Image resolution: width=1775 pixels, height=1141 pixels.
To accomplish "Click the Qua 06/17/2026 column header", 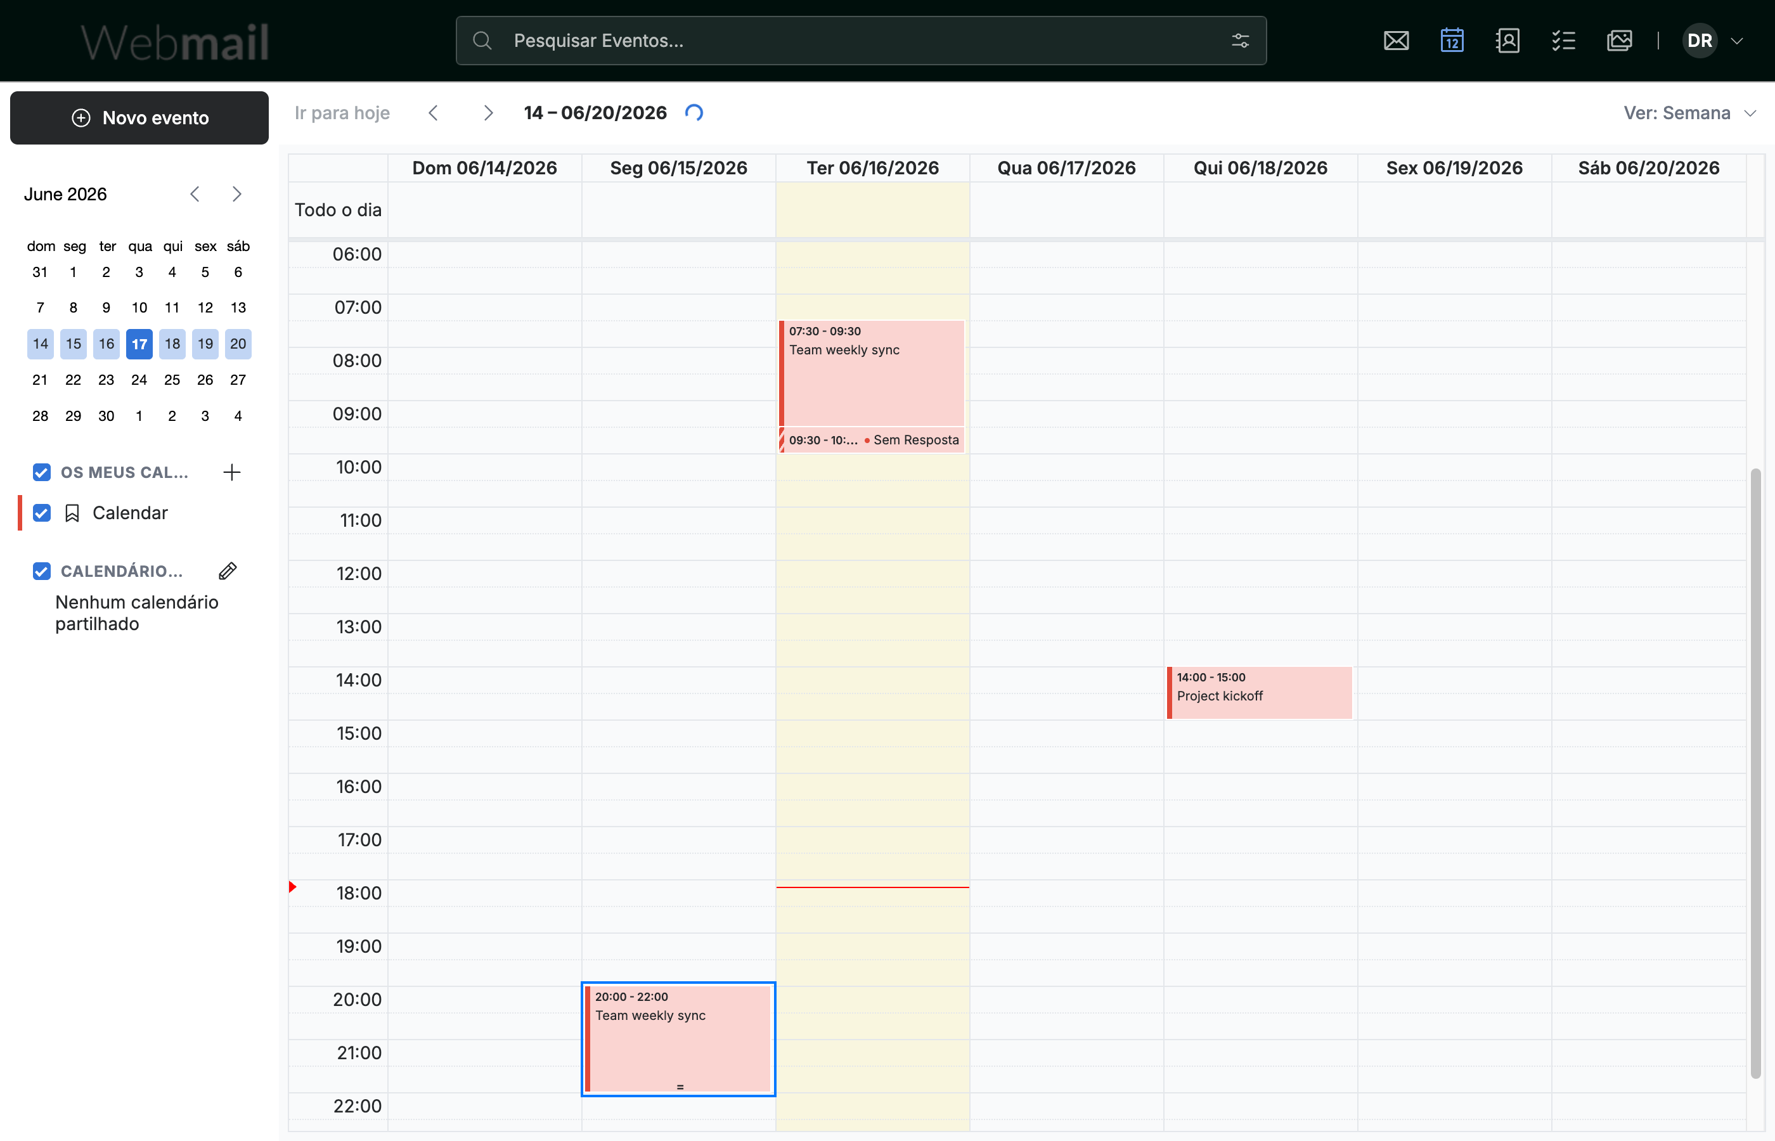I will point(1067,168).
